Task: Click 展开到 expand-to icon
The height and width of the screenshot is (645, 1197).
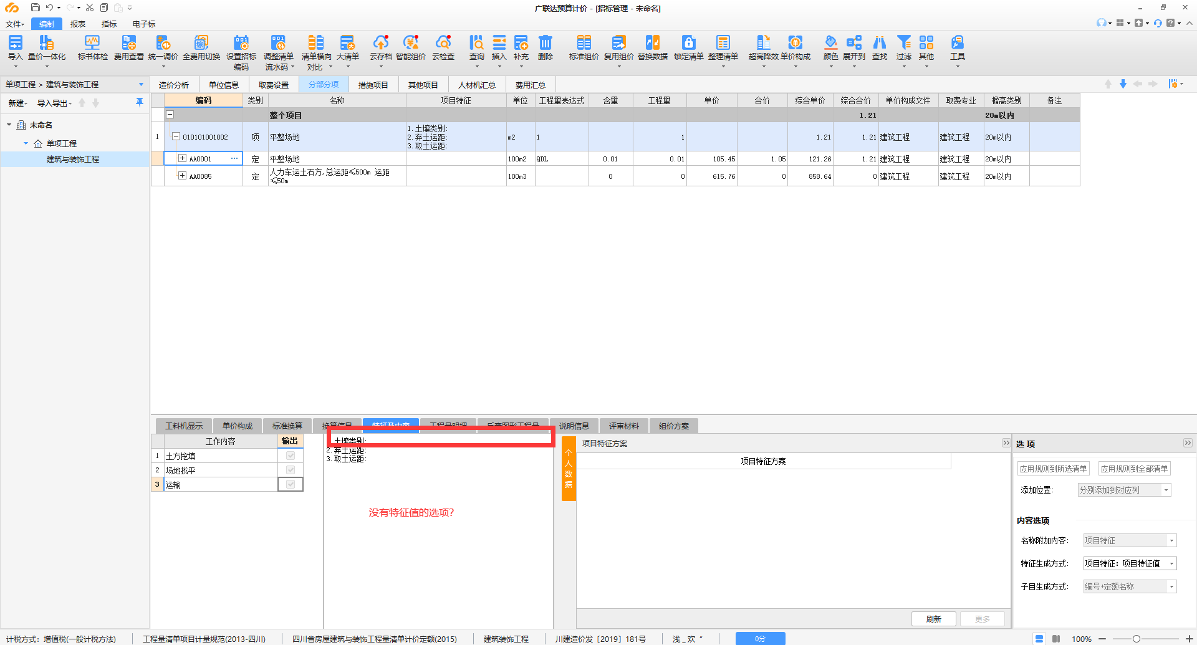Action: [x=854, y=42]
